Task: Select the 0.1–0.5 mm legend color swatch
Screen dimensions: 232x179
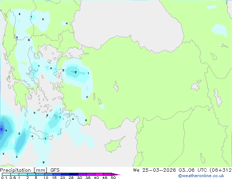Action: point(6,174)
